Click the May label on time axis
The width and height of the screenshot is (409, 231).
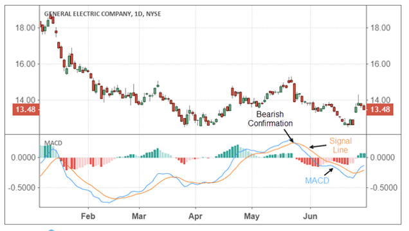tap(251, 216)
